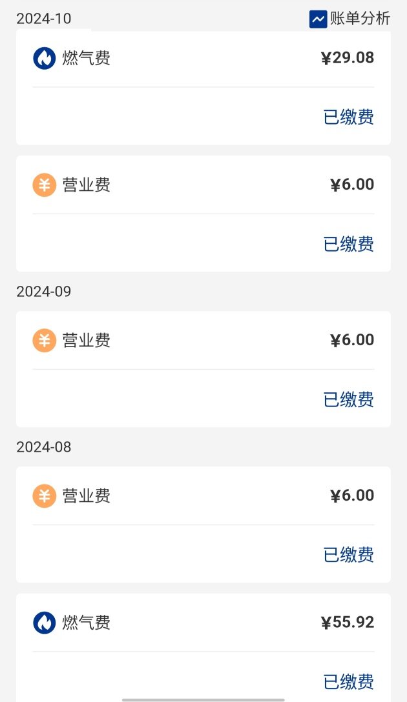The image size is (407, 702).
Task: Select the 已缴费 status on the ¥29.08 bill
Action: (x=348, y=117)
